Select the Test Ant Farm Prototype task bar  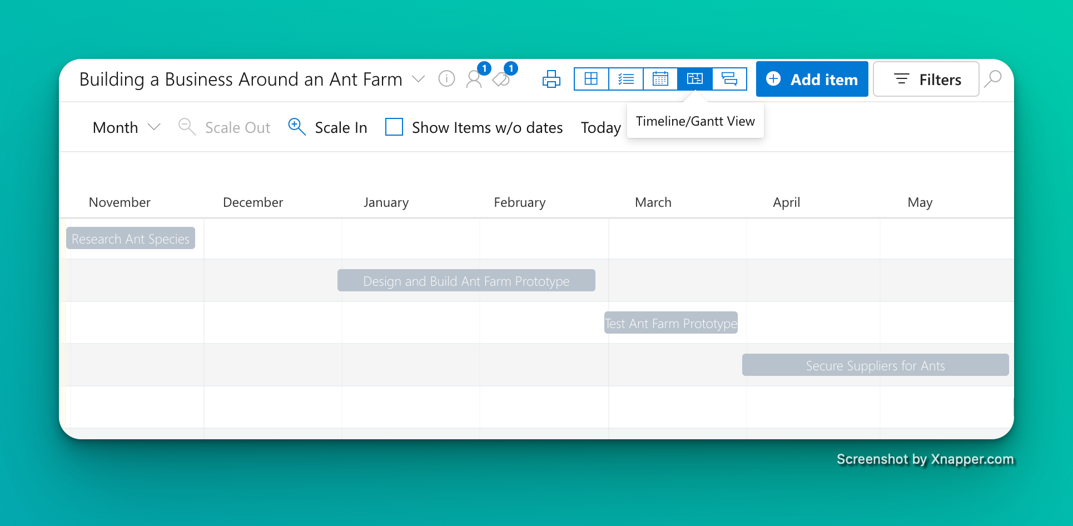click(x=670, y=322)
